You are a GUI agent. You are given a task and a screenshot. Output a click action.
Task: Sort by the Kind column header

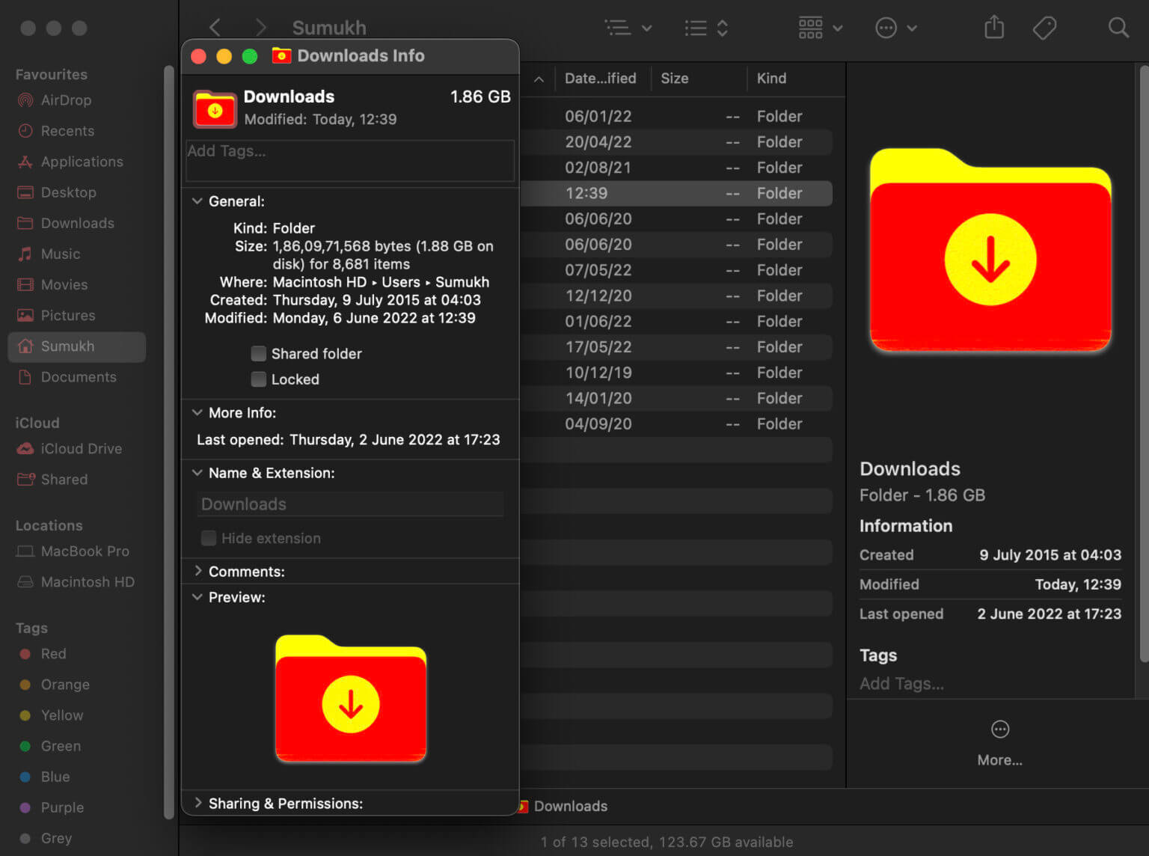[771, 79]
